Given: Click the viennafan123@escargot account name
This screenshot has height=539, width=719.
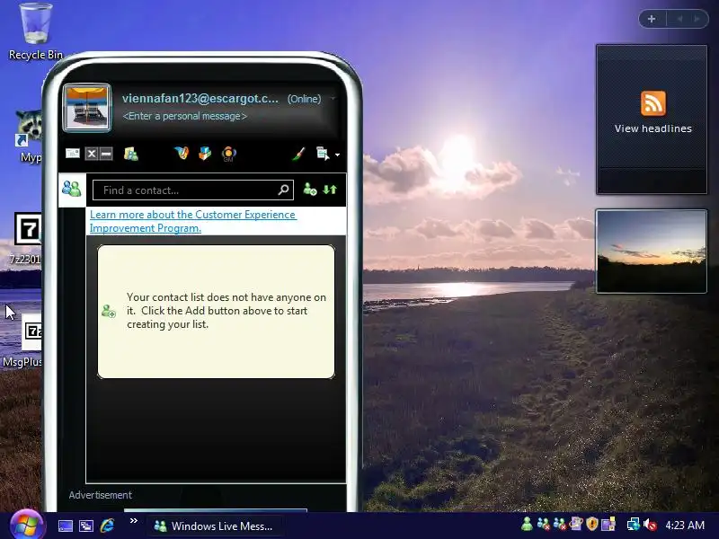Looking at the screenshot, I should click(200, 99).
